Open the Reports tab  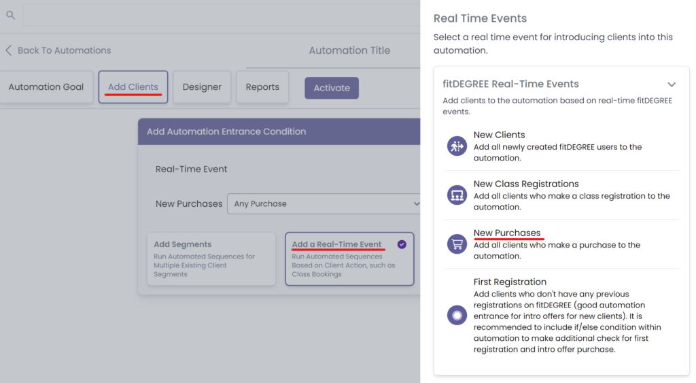pyautogui.click(x=262, y=87)
